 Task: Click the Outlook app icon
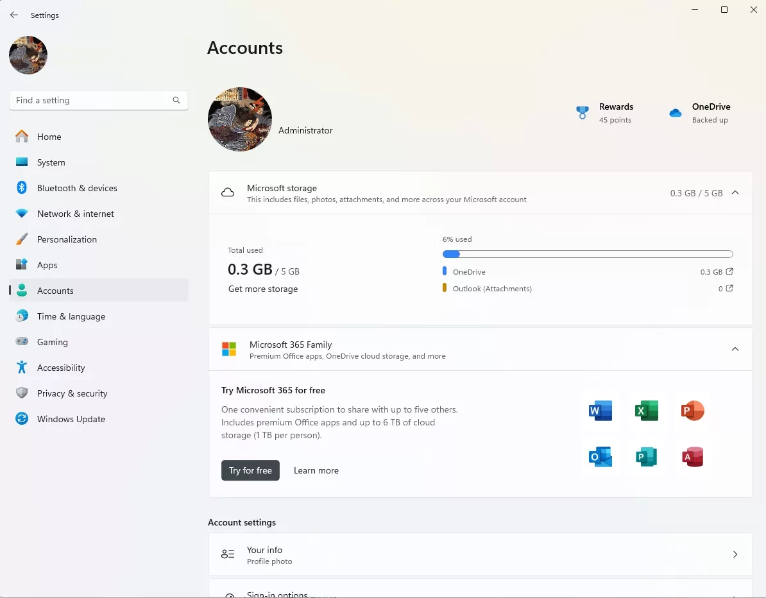(600, 456)
